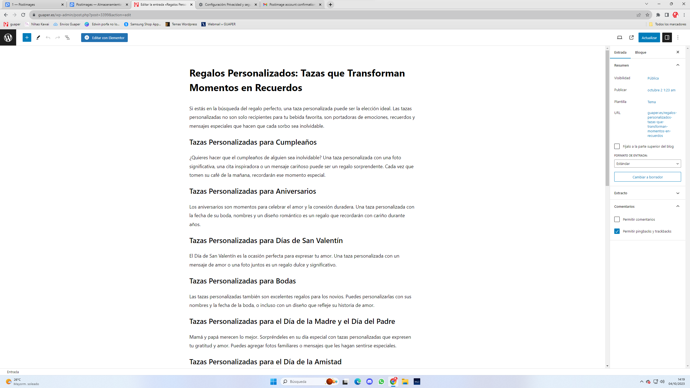Open File Explorer from taskbar
This screenshot has height=388, width=690.
pyautogui.click(x=405, y=382)
